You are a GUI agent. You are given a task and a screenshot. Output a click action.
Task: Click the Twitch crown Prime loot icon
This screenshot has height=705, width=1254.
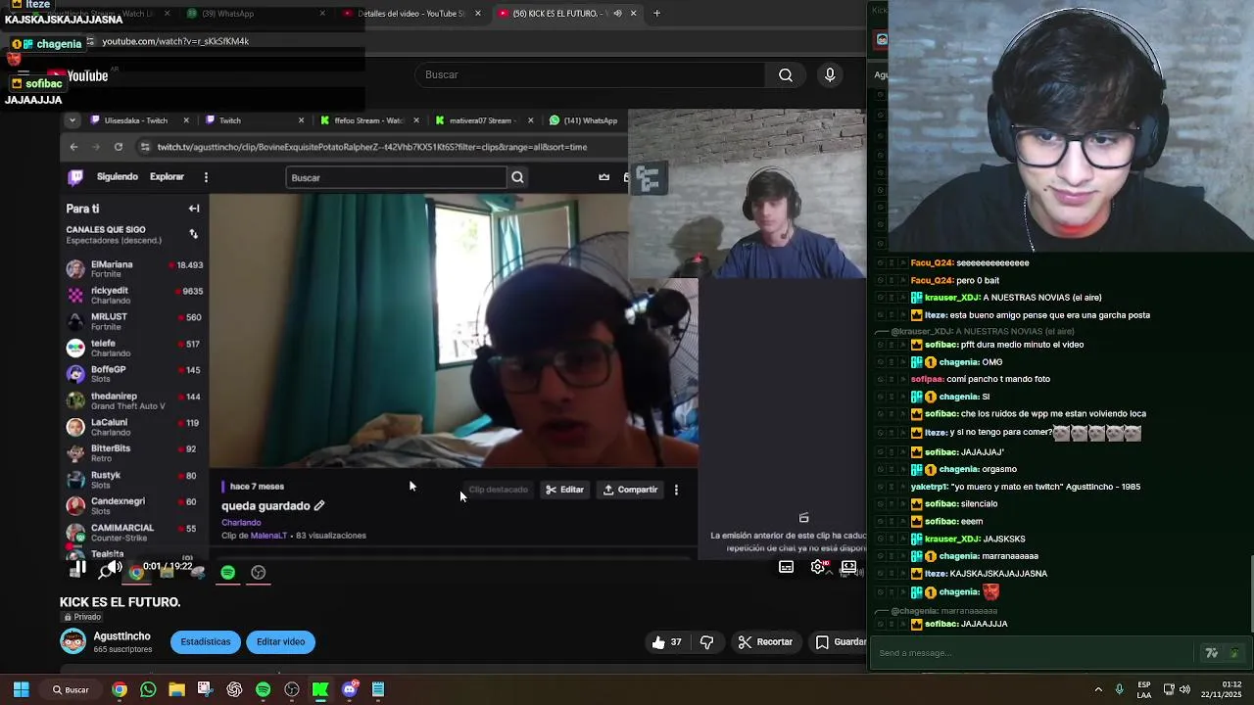pyautogui.click(x=603, y=177)
